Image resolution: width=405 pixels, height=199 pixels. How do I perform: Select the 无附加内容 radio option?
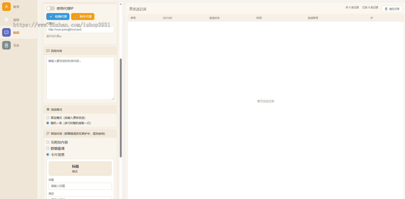(x=48, y=142)
